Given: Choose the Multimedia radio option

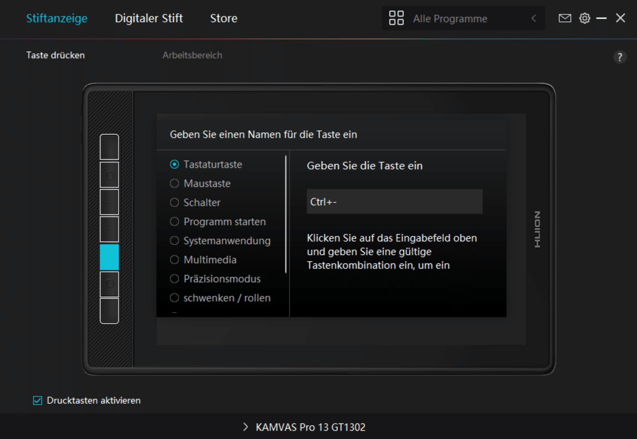Looking at the screenshot, I should click(174, 260).
